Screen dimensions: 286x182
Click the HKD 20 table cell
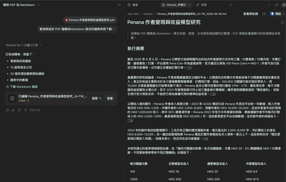tap(213, 172)
